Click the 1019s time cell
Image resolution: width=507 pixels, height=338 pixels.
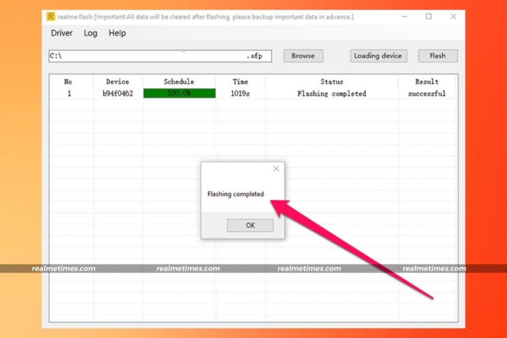tap(240, 94)
